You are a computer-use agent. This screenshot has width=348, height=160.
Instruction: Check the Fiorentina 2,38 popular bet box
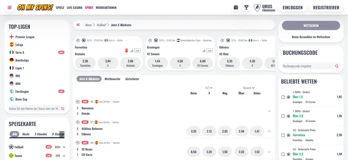(283, 135)
